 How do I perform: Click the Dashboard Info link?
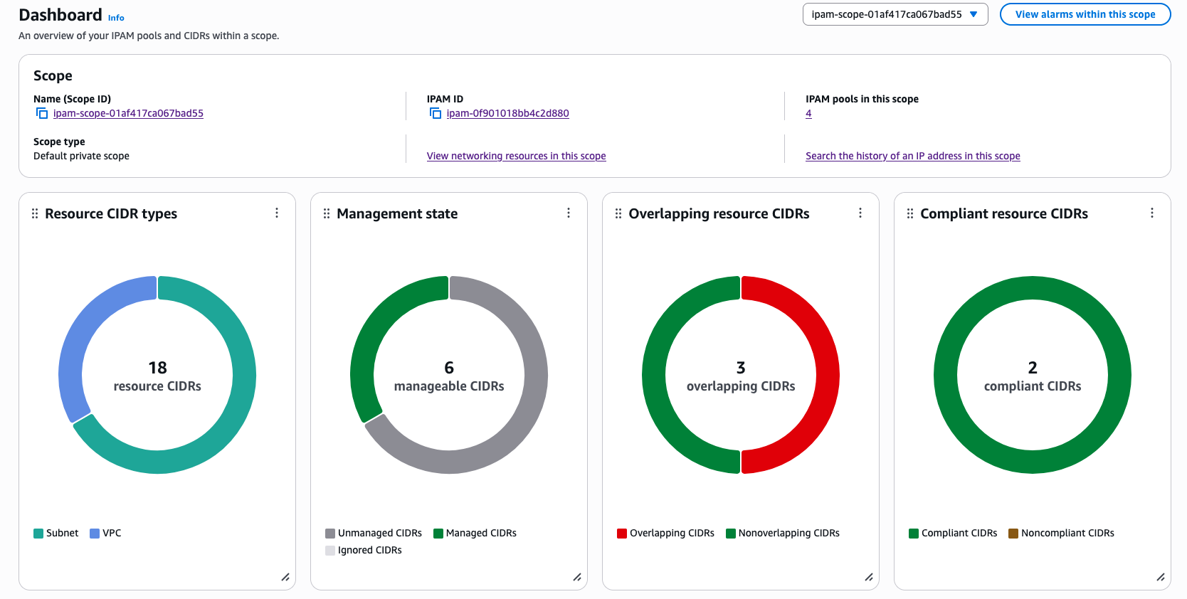pyautogui.click(x=116, y=18)
